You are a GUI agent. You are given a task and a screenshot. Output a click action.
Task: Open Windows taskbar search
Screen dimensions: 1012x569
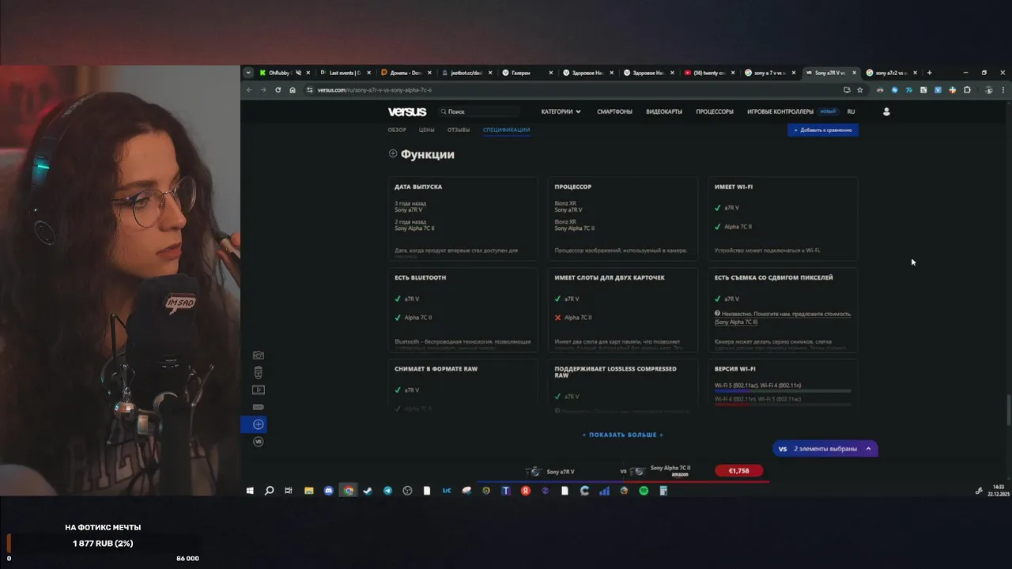click(269, 491)
